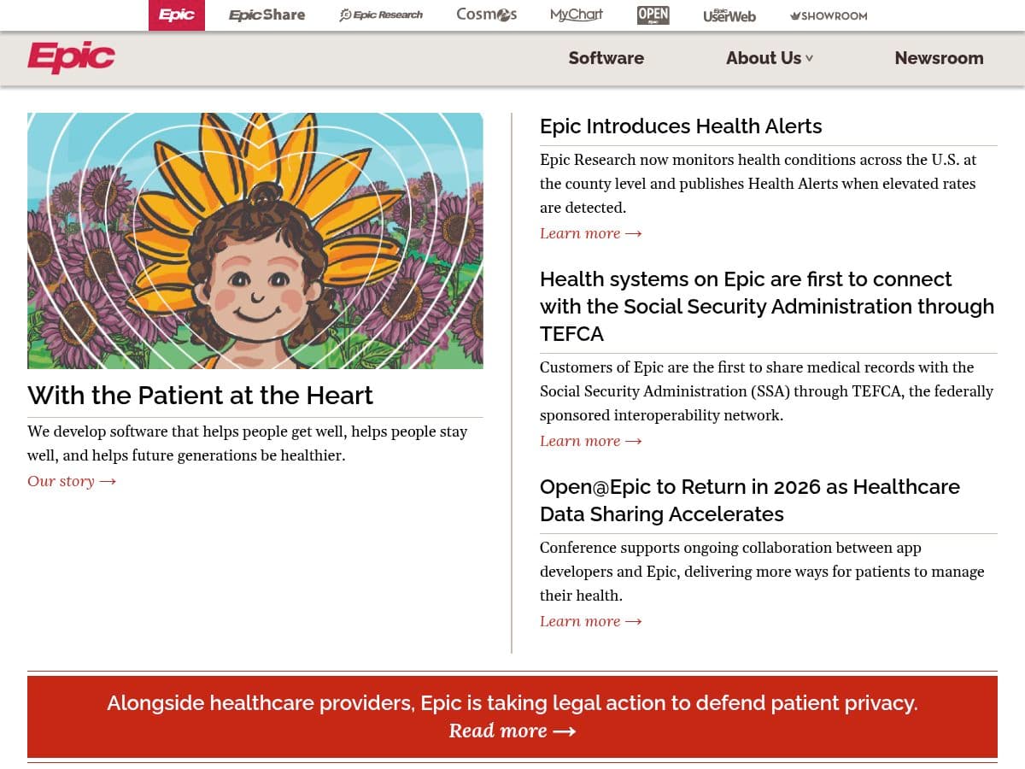Click the red Epic icon in top bar
This screenshot has height=769, width=1025.
(177, 15)
